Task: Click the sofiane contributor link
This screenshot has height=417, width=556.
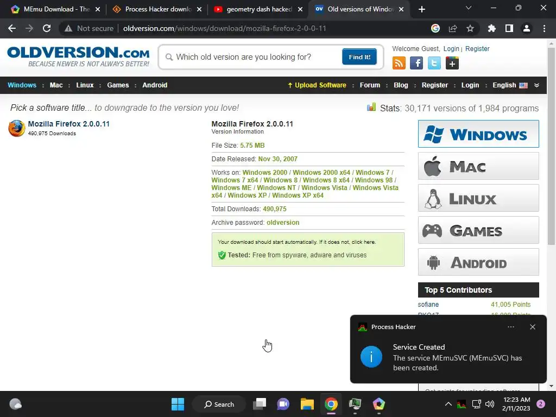Action: 428,305
